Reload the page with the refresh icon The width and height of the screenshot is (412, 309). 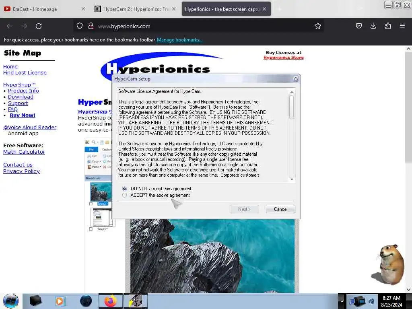pos(39,26)
